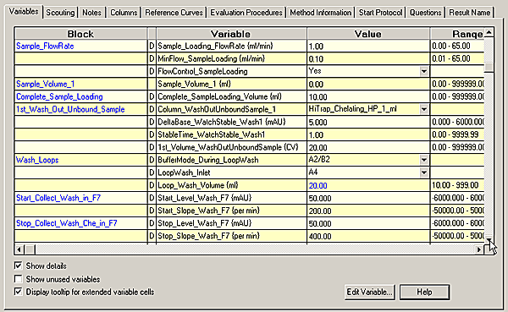Edit 1st_Volume_WashOutUnboundSample value 20.00
Image resolution: width=508 pixels, height=312 pixels.
point(368,147)
